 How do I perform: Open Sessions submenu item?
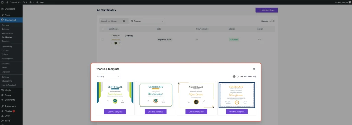pyautogui.click(x=5, y=41)
